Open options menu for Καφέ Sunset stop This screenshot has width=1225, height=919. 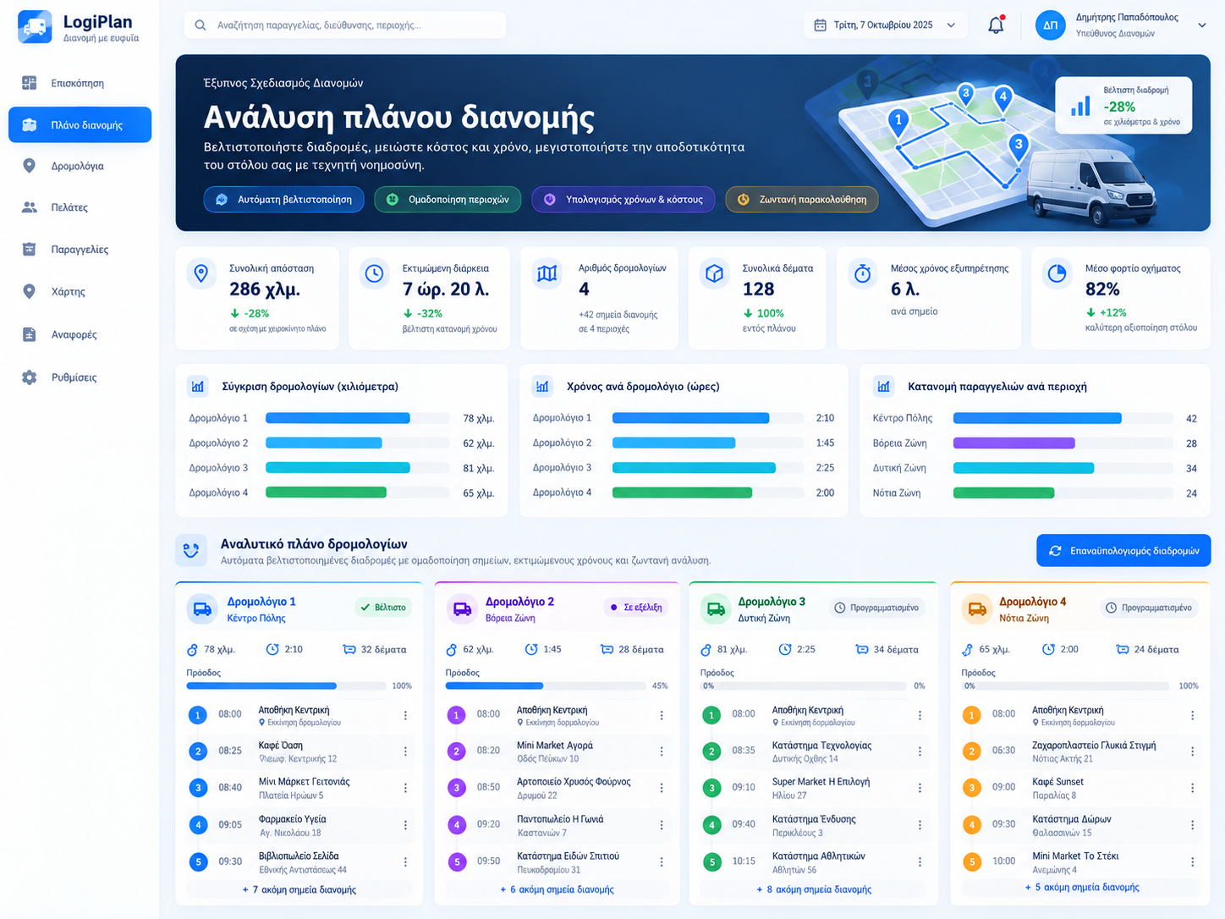click(1192, 788)
